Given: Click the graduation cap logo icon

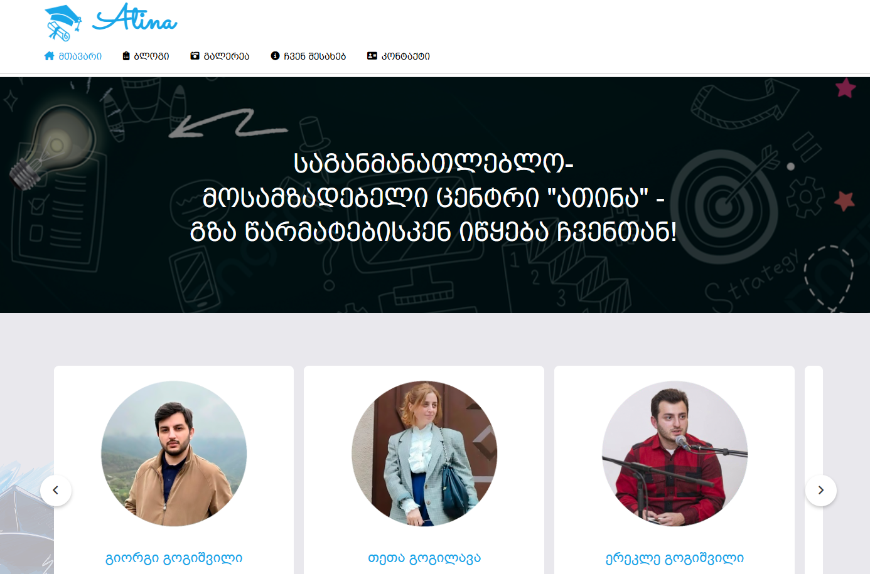Looking at the screenshot, I should (63, 23).
